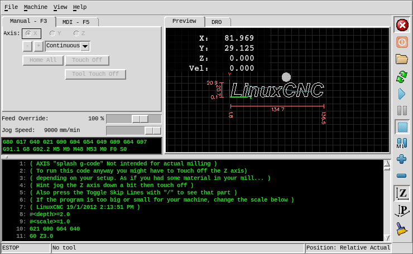Open the File menu

[x=11, y=7]
